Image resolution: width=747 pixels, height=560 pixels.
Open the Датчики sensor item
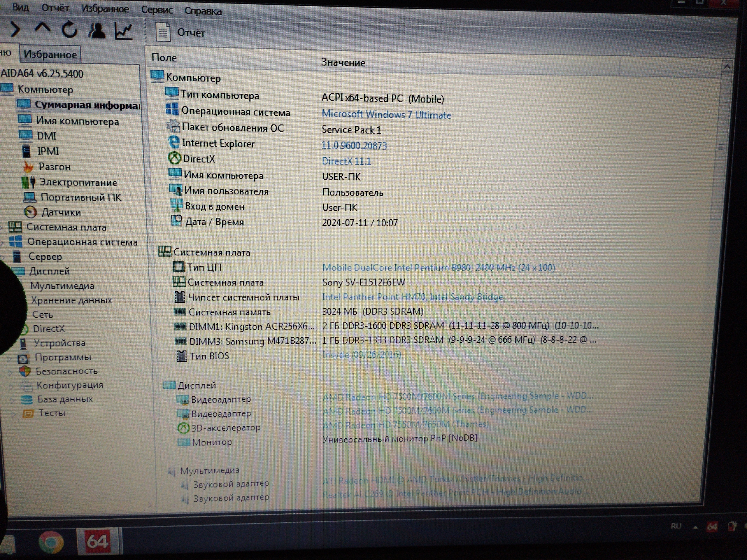pos(61,212)
